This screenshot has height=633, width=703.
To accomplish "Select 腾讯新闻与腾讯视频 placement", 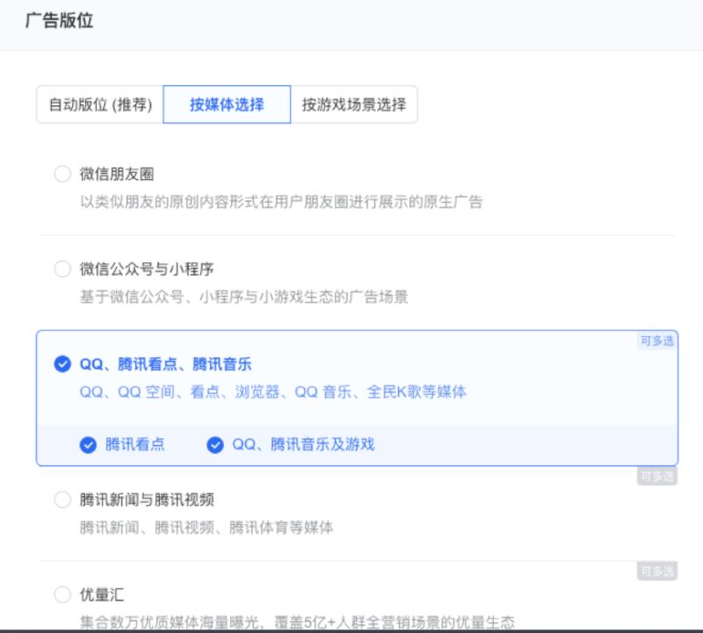I will [62, 499].
